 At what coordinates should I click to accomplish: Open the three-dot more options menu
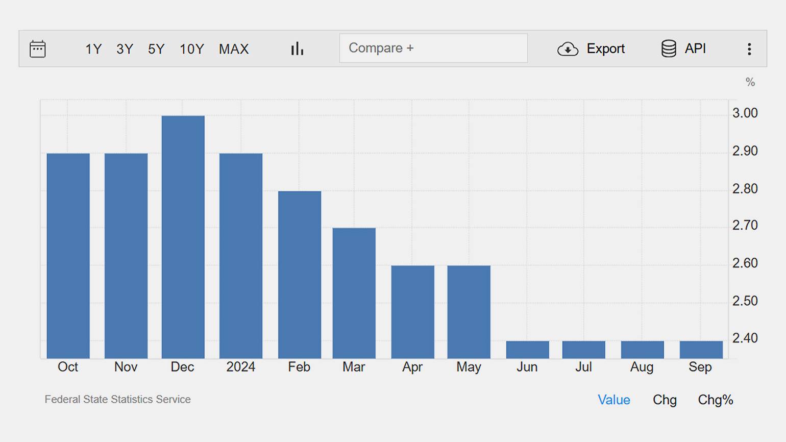click(749, 49)
